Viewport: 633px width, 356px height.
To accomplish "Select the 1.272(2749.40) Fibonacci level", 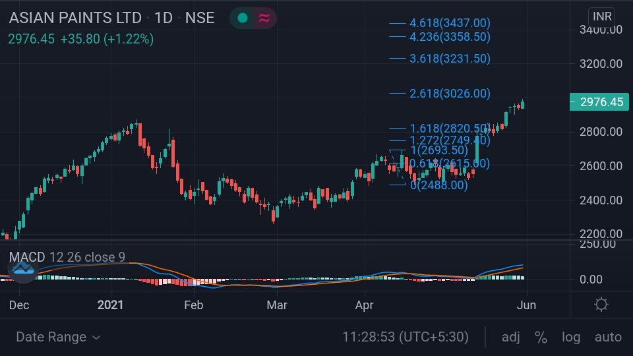I will (450, 140).
